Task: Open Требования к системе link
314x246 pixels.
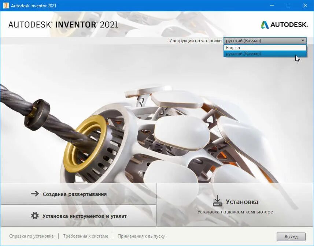Action: 85,236
